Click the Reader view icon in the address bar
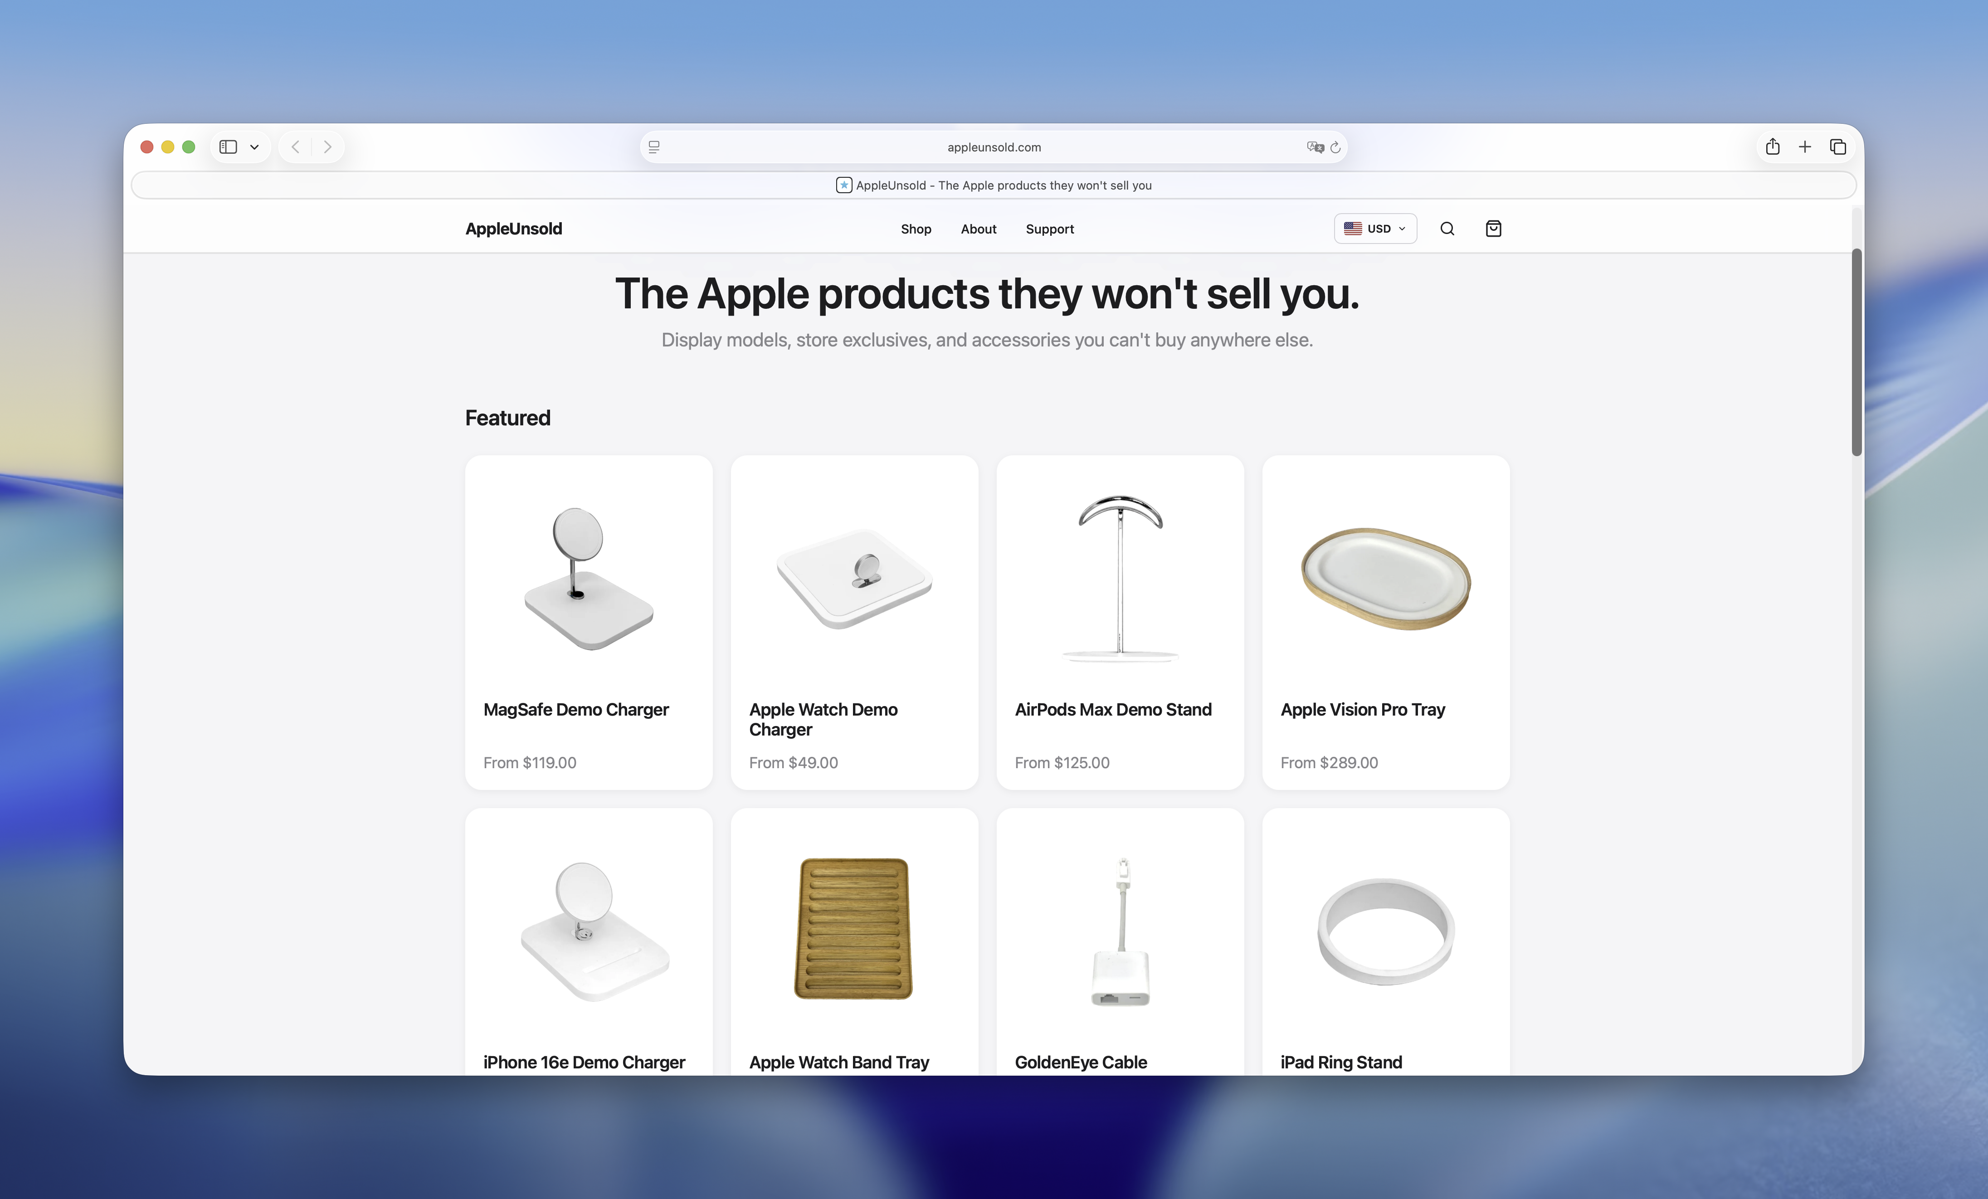 [x=653, y=147]
